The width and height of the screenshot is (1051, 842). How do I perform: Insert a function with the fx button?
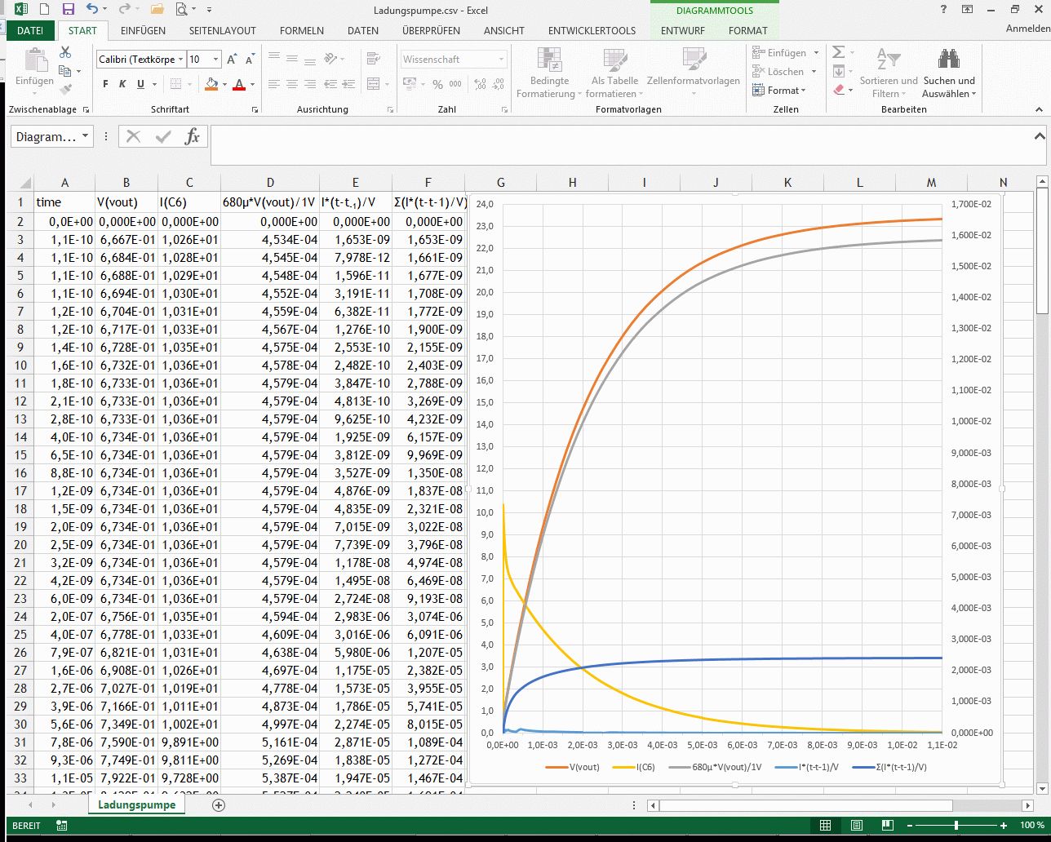click(193, 137)
